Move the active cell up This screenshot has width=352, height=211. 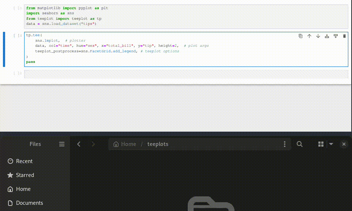click(x=309, y=36)
